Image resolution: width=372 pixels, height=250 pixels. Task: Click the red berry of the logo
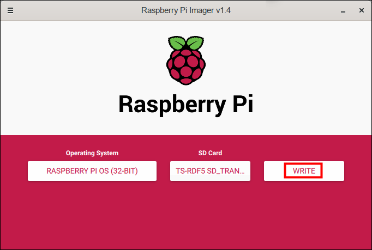(185, 68)
